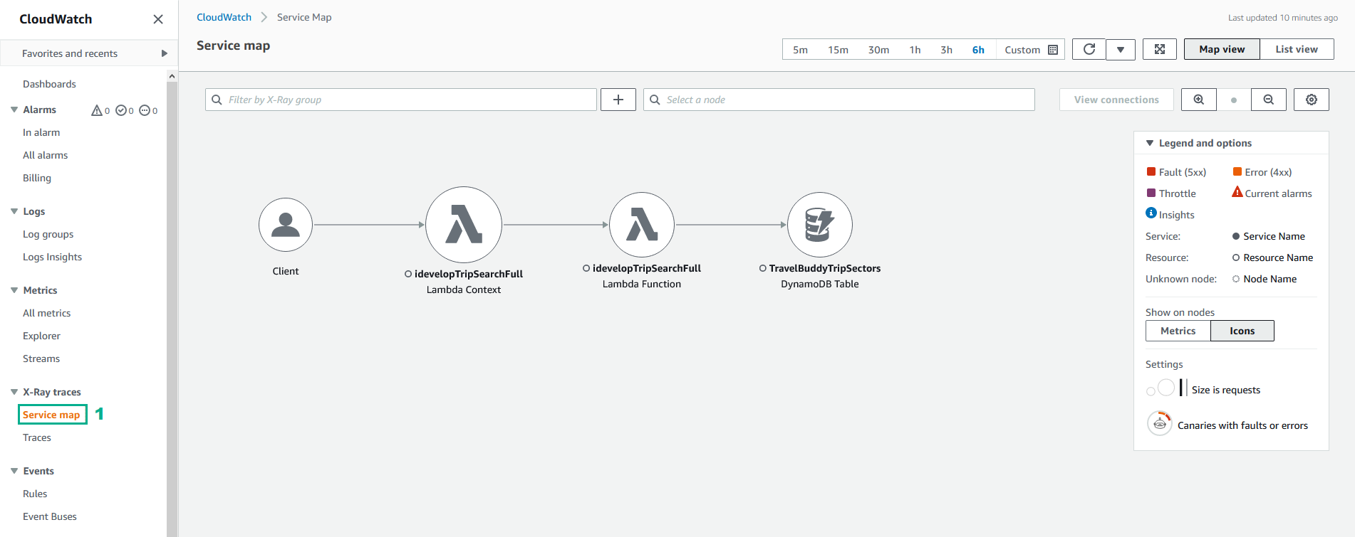Open Service map in sidebar
Viewport: 1355px width, 537px height.
click(x=51, y=415)
